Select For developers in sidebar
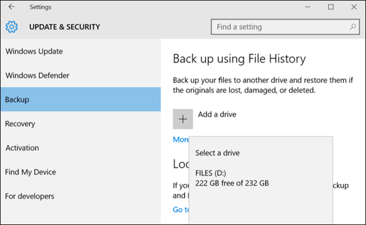Image resolution: width=366 pixels, height=225 pixels. tap(30, 196)
